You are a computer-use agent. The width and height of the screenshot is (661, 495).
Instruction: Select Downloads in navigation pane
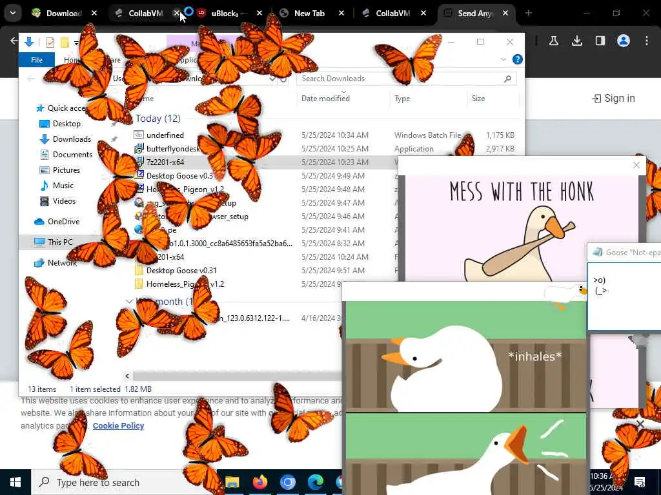(71, 139)
